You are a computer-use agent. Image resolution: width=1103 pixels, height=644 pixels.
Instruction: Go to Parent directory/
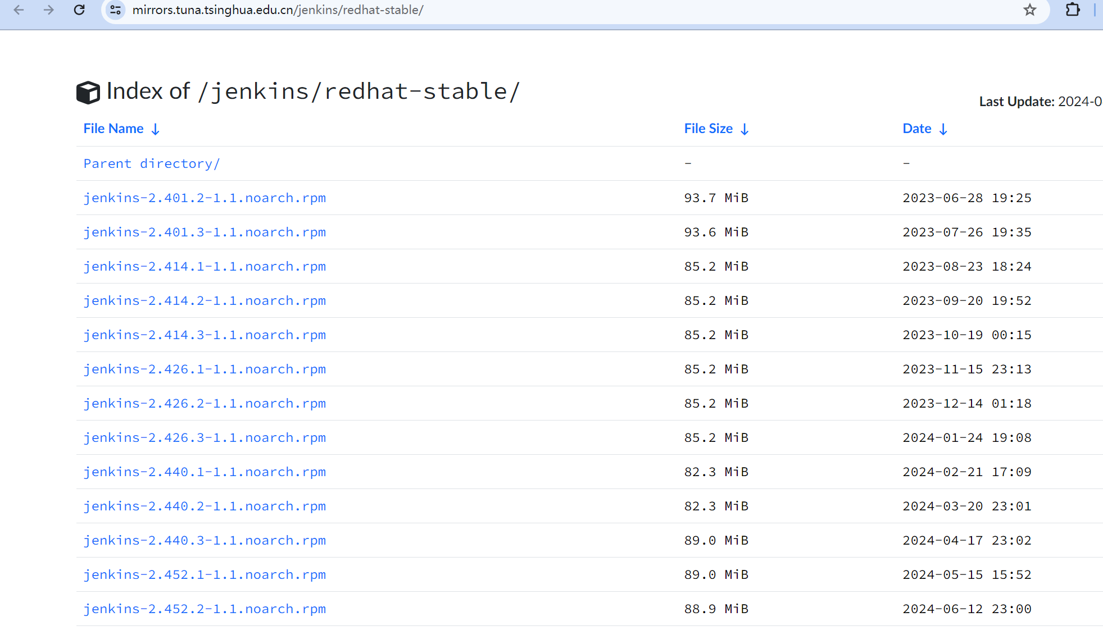pos(152,163)
